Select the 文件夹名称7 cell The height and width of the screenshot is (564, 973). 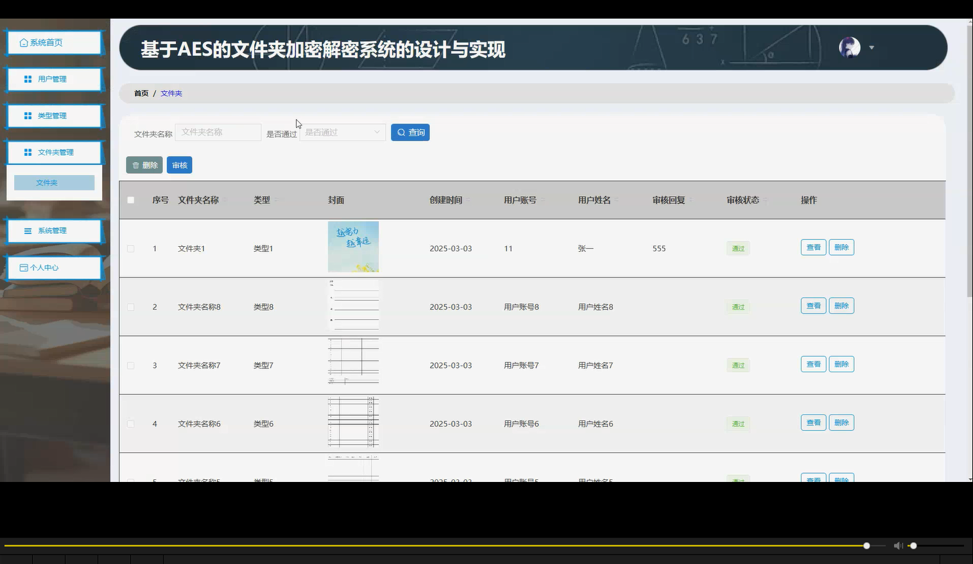pos(199,365)
